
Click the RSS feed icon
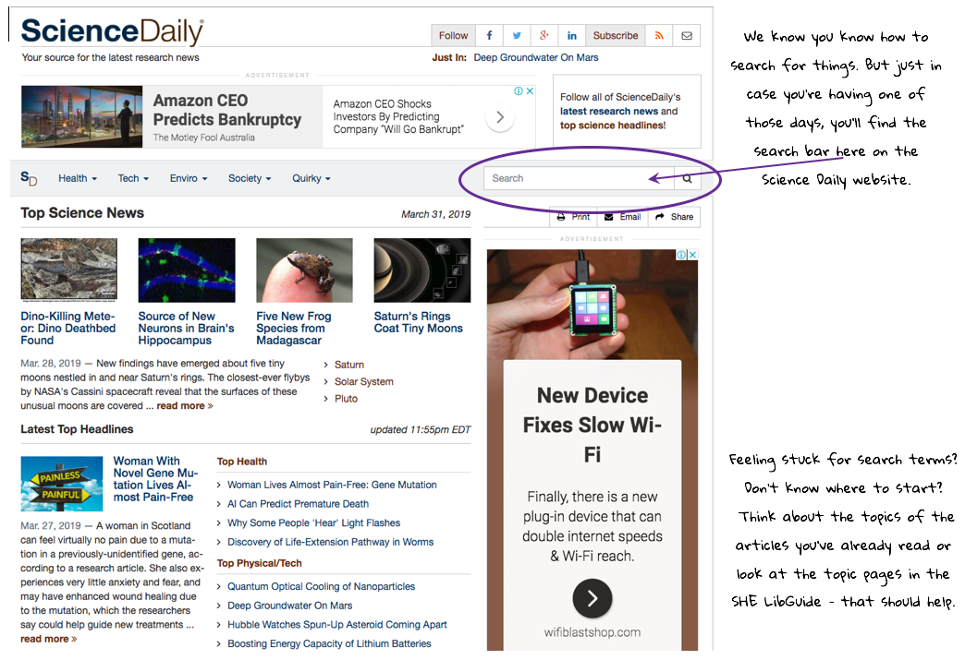click(x=659, y=36)
